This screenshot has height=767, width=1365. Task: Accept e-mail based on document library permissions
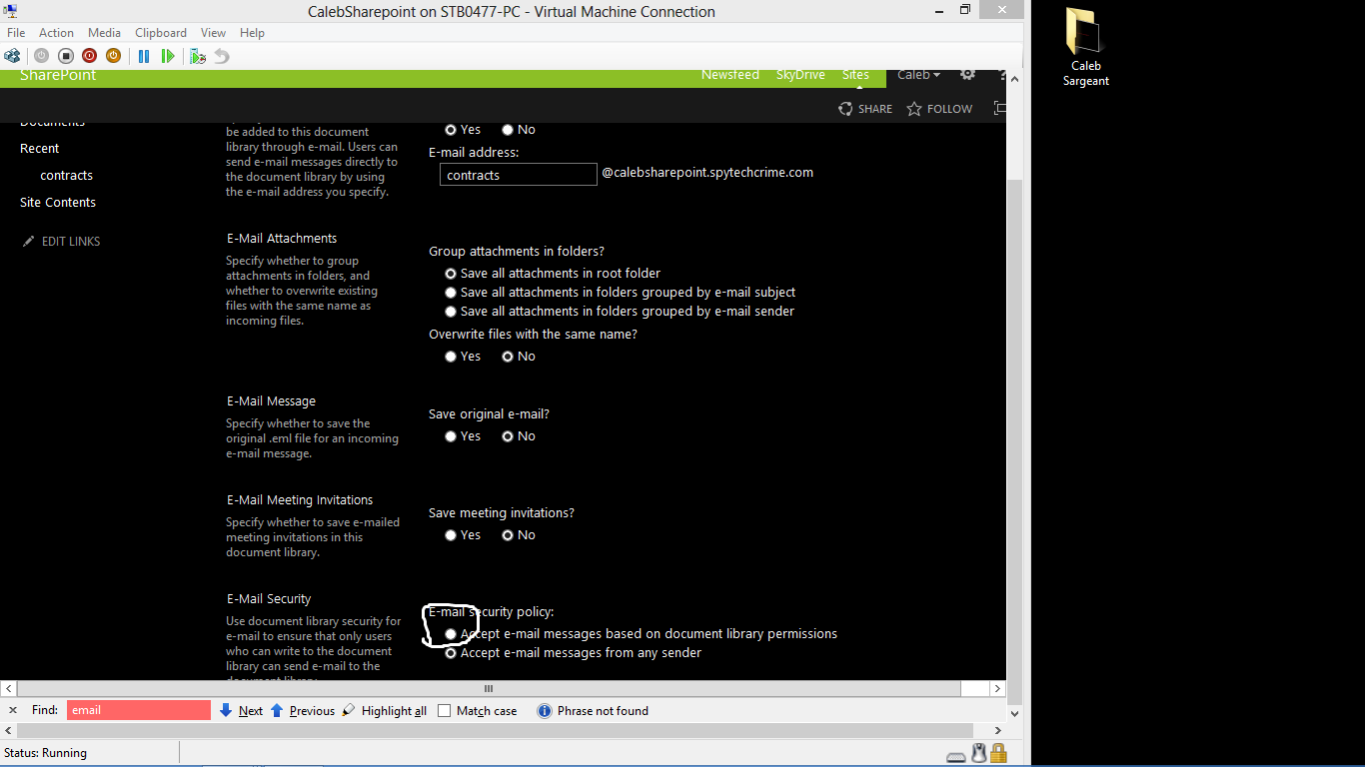[451, 634]
